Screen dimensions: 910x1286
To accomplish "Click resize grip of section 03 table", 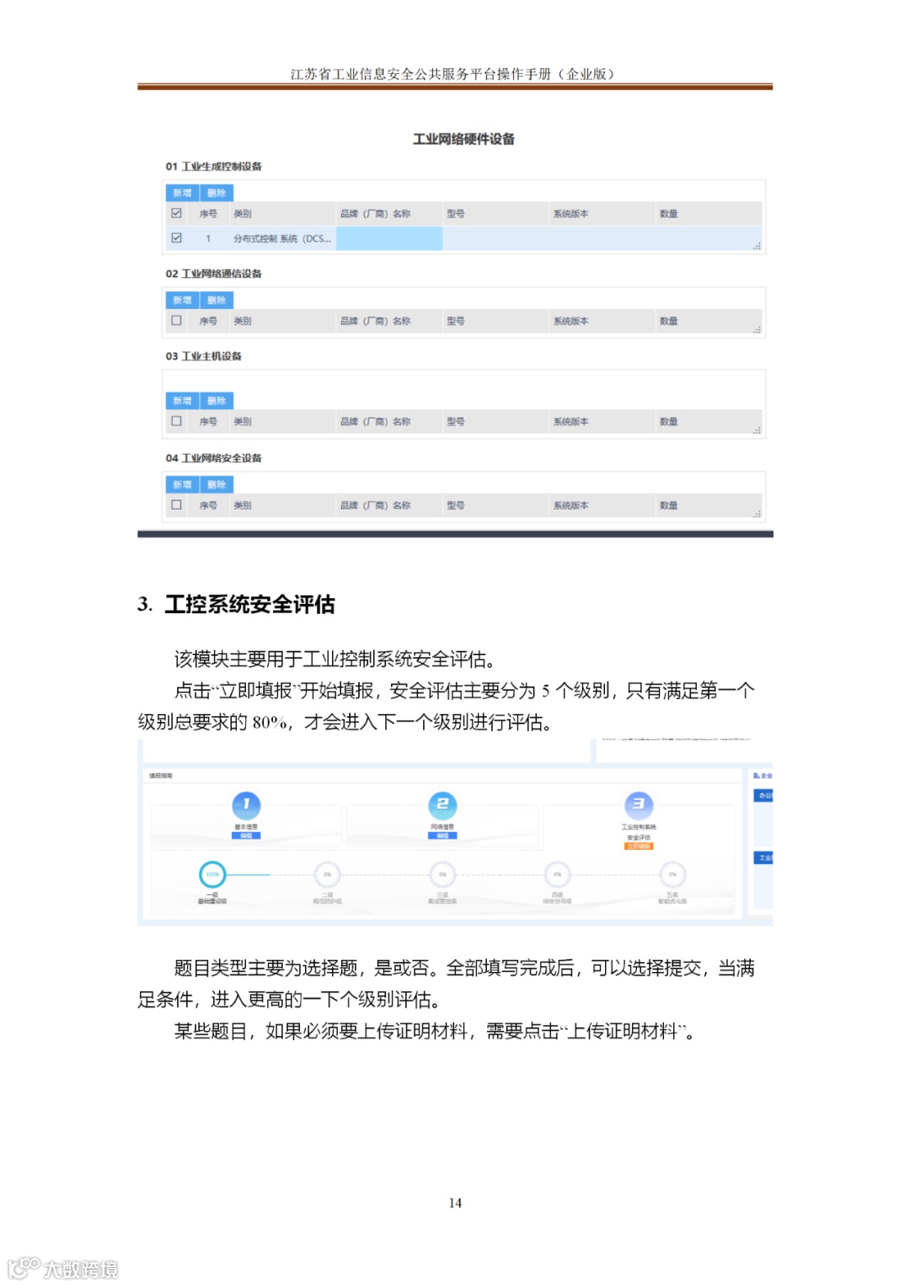I will pyautogui.click(x=757, y=430).
